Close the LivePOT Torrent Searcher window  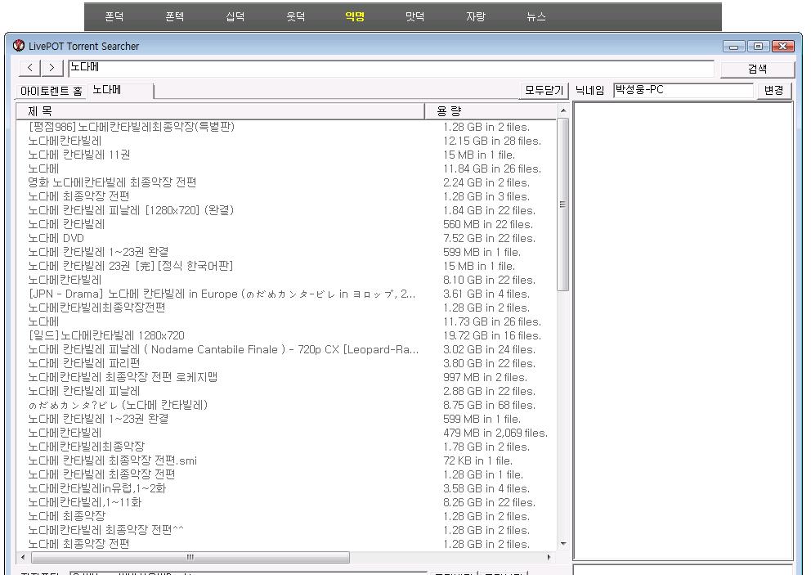coord(782,47)
